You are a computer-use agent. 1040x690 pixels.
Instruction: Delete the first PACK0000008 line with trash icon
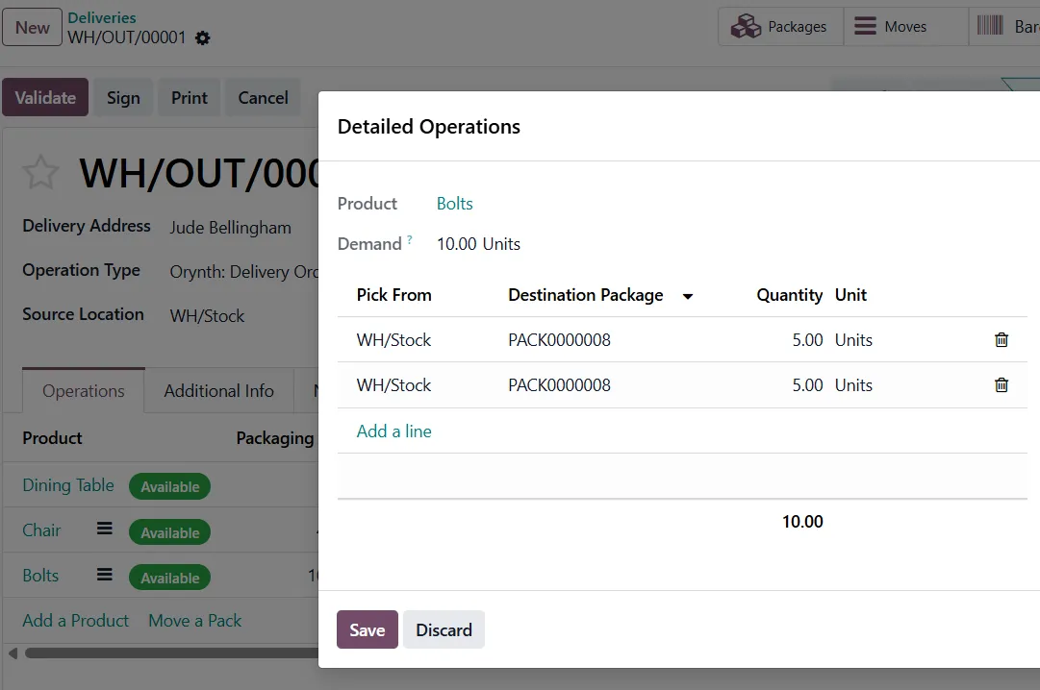click(1001, 340)
